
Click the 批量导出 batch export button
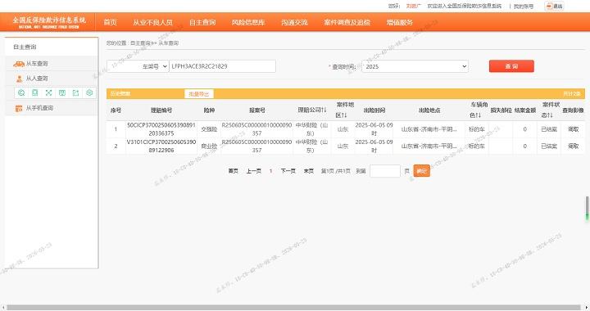click(x=198, y=94)
